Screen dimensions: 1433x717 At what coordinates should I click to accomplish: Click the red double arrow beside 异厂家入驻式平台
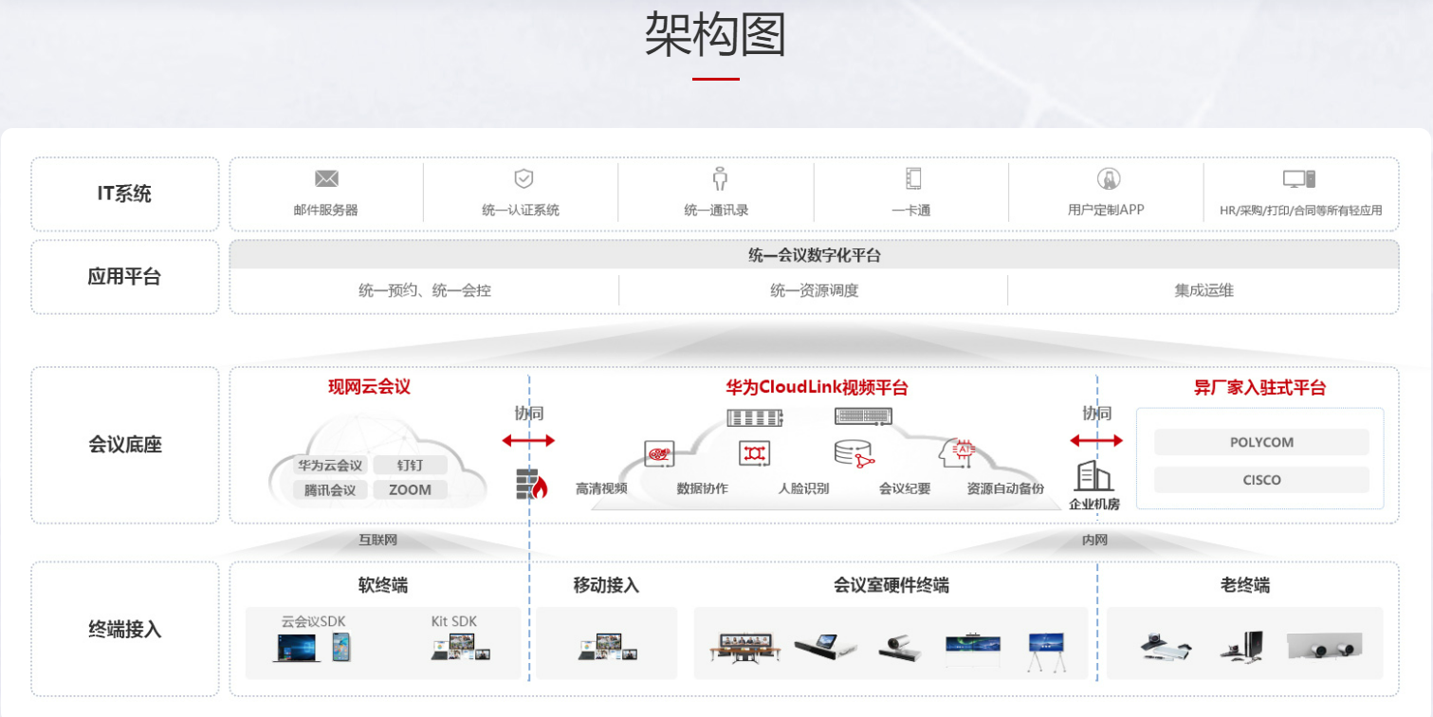click(x=1096, y=440)
